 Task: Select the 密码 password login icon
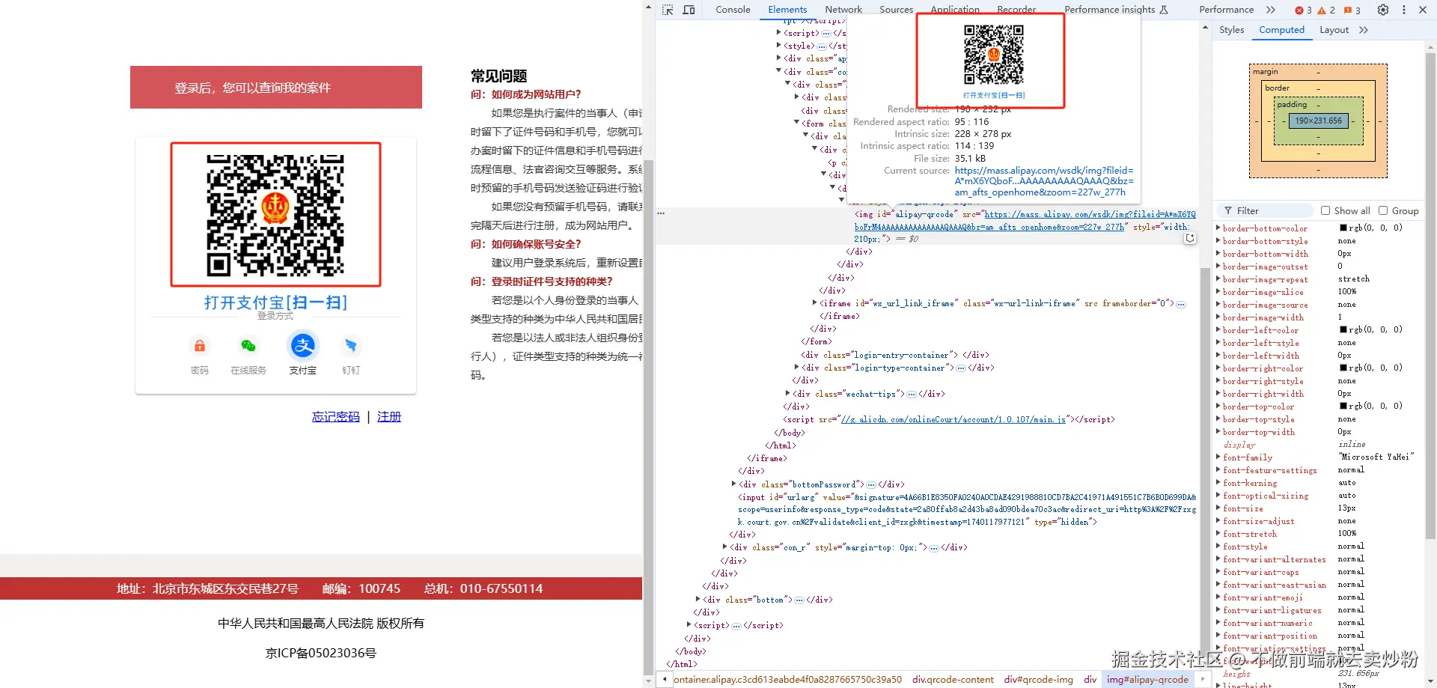pyautogui.click(x=199, y=346)
